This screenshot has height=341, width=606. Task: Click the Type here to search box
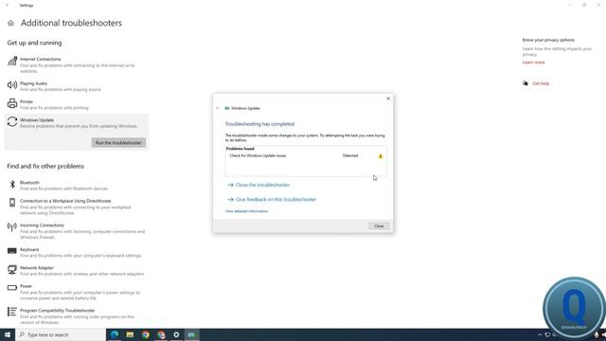(61, 334)
